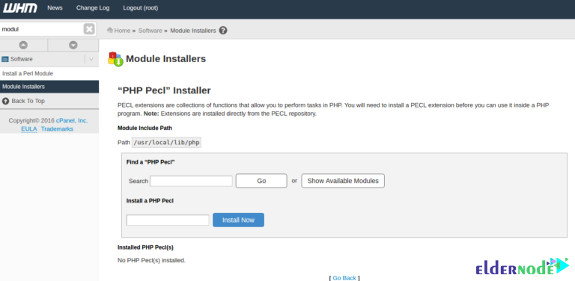Click the Install Now button
Viewport: 575px width, 281px height.
(x=238, y=220)
